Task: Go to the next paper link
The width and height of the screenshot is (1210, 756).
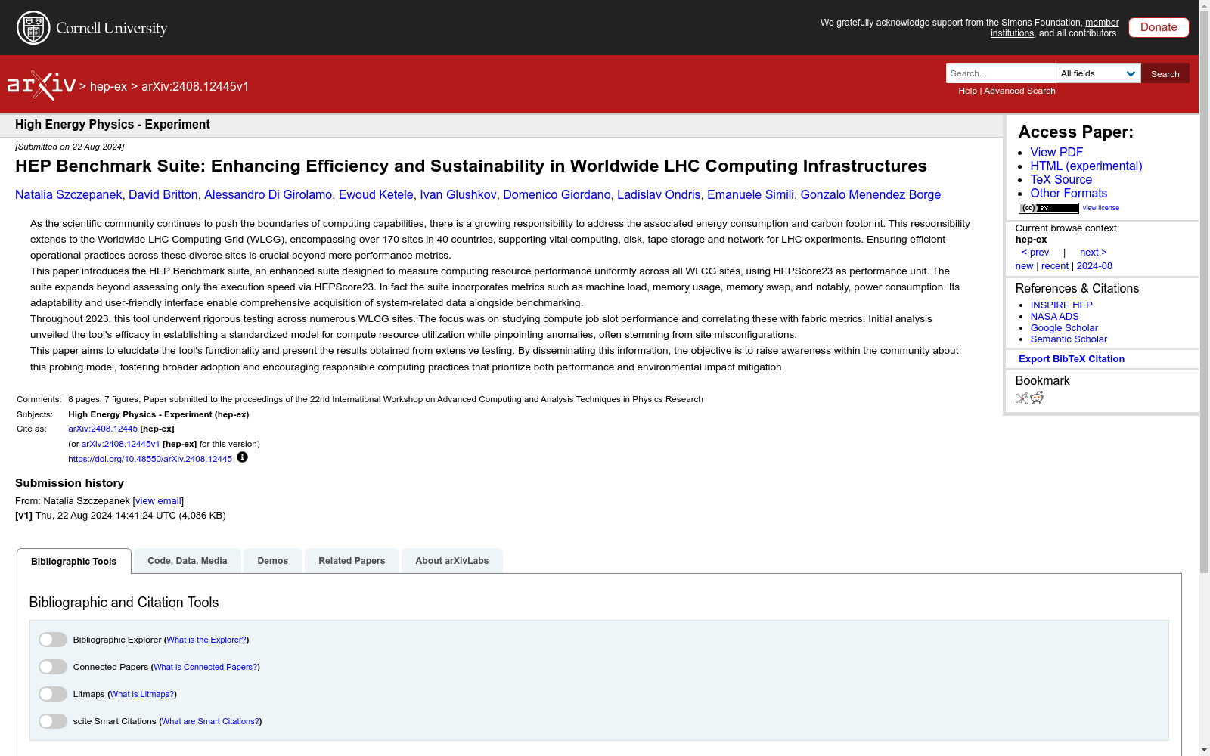Action: pos(1094,253)
